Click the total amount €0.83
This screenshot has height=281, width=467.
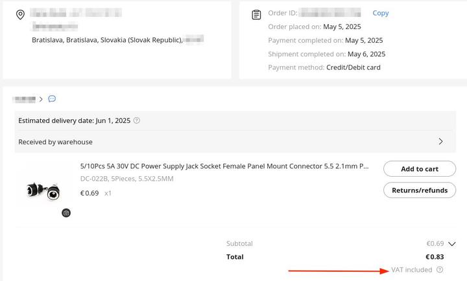click(x=435, y=257)
